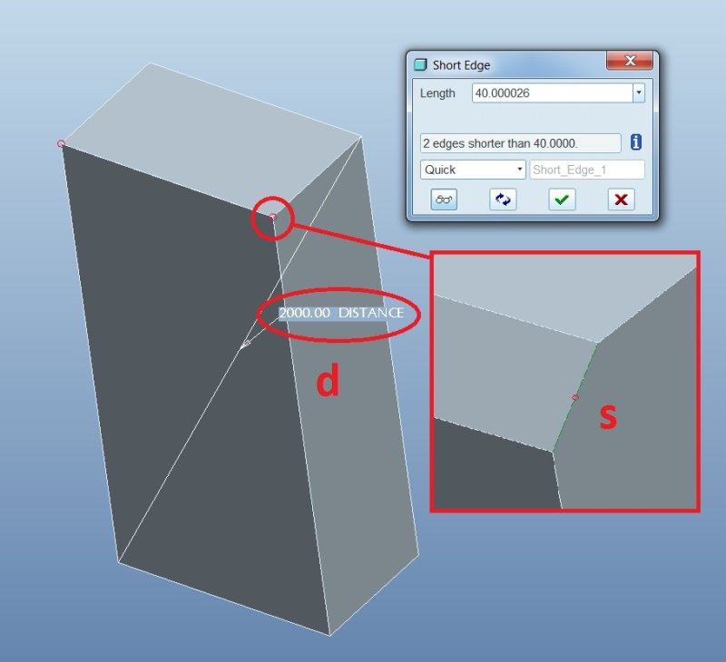The image size is (726, 662).
Task: Open the Quick mode combo box
Action: tap(473, 170)
